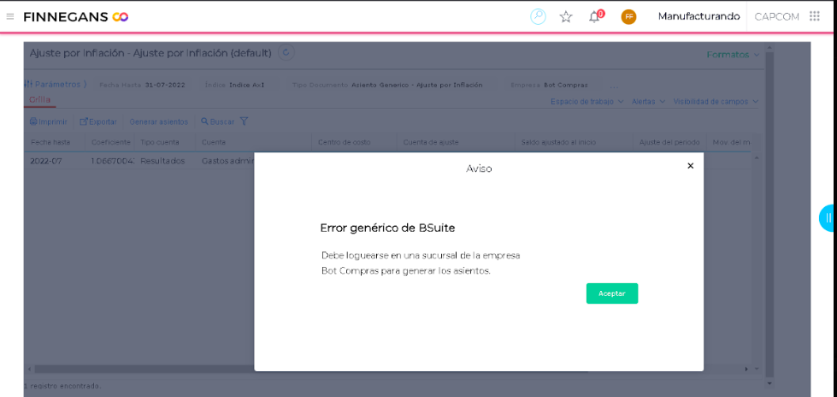837x397 pixels.
Task: Click the search magnifier icon in header
Action: point(538,16)
